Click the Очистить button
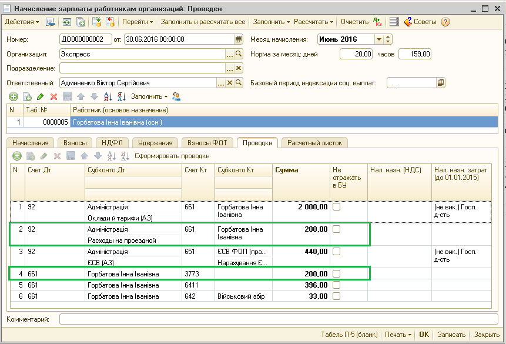The width and height of the screenshot is (506, 344). [x=354, y=22]
